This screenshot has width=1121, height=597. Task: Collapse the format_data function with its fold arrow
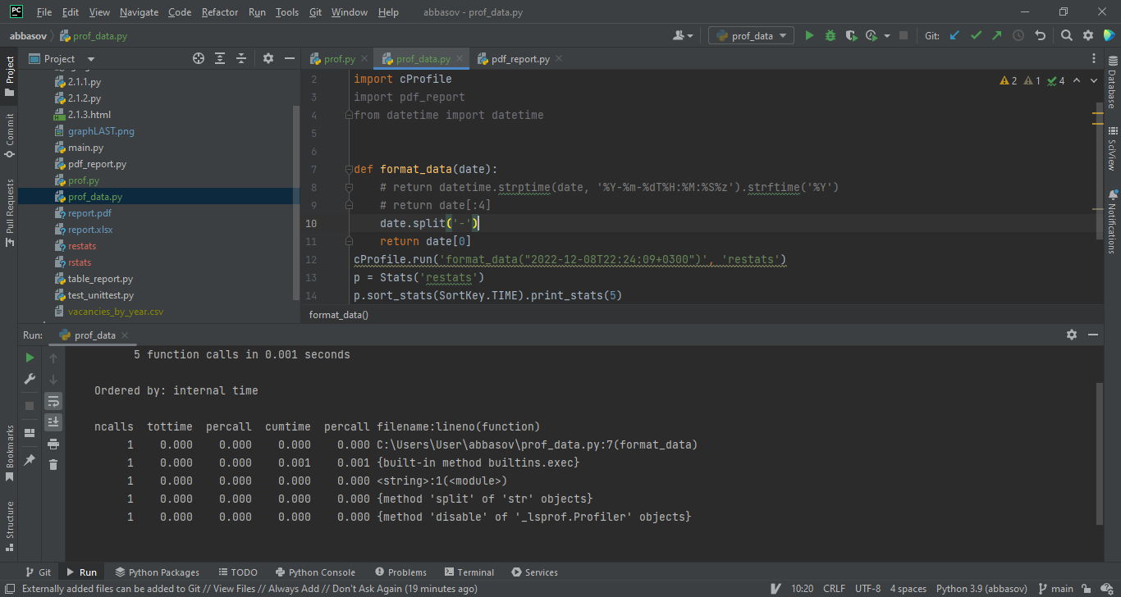[x=348, y=169]
